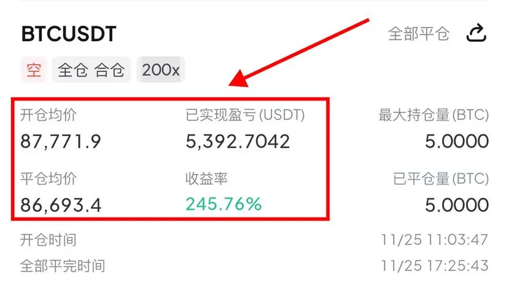Tap the open time 11/25 11:03:47
This screenshot has width=509, height=293.
(x=435, y=240)
